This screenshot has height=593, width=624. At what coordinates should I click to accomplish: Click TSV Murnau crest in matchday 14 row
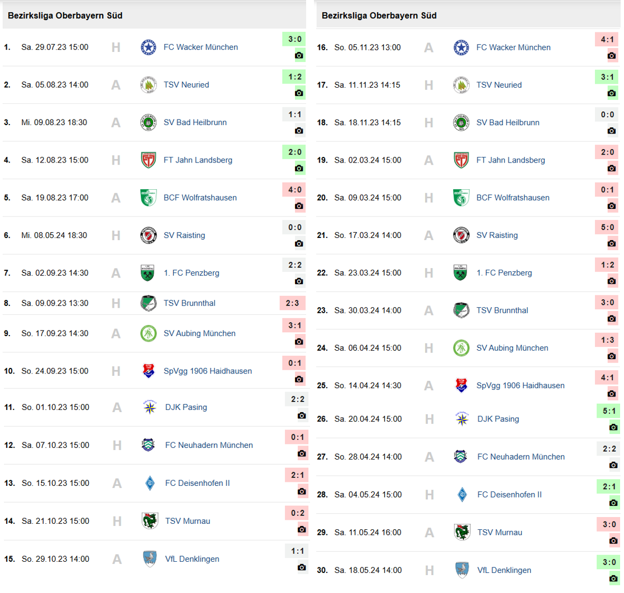(x=150, y=521)
